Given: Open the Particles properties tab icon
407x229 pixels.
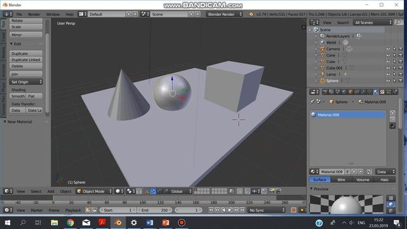Looking at the screenshot, I should coord(389,92).
